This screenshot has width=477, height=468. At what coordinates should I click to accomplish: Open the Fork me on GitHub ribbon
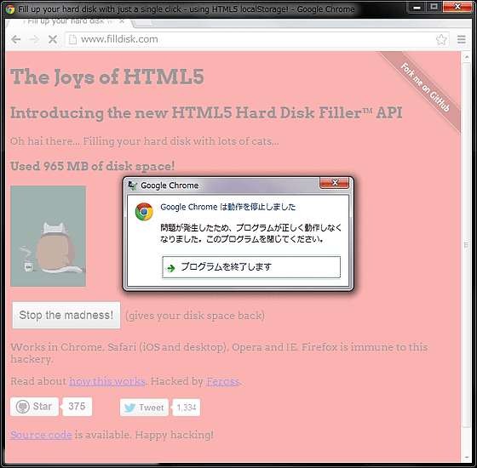click(425, 88)
